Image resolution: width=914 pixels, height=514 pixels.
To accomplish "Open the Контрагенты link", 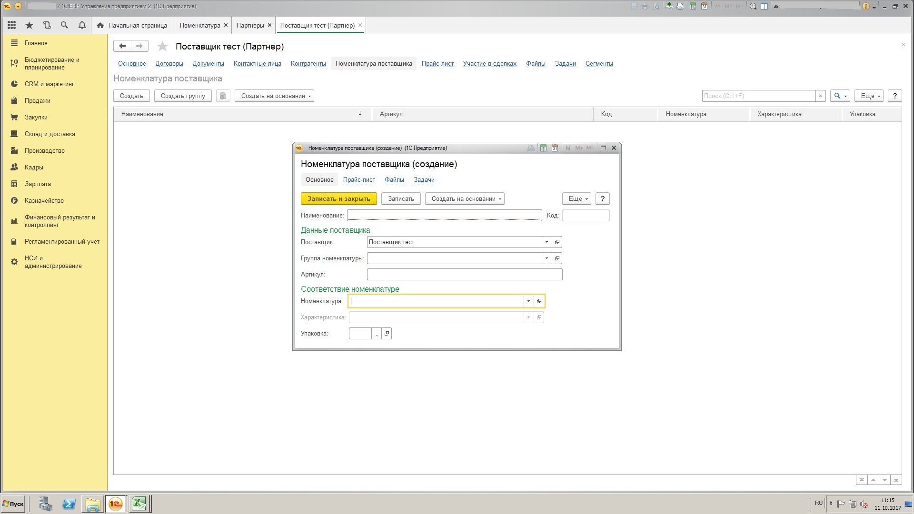I will [308, 64].
